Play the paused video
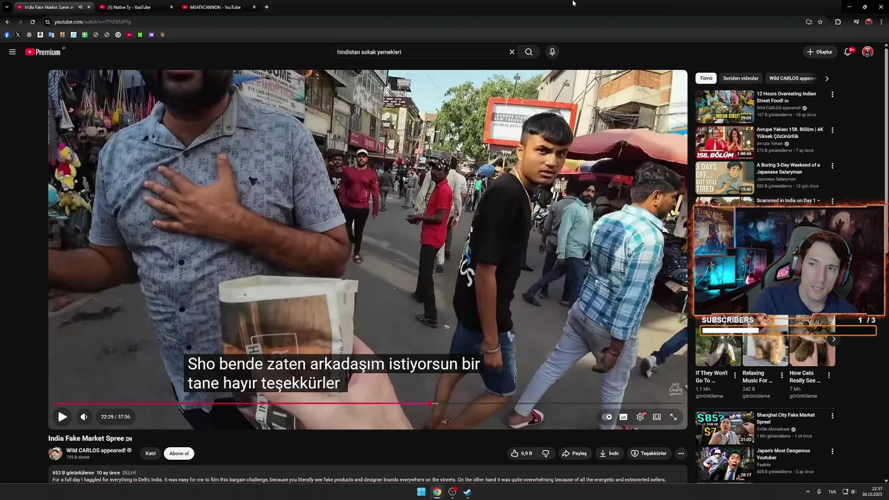Screen dimensions: 889x500 coord(63,417)
